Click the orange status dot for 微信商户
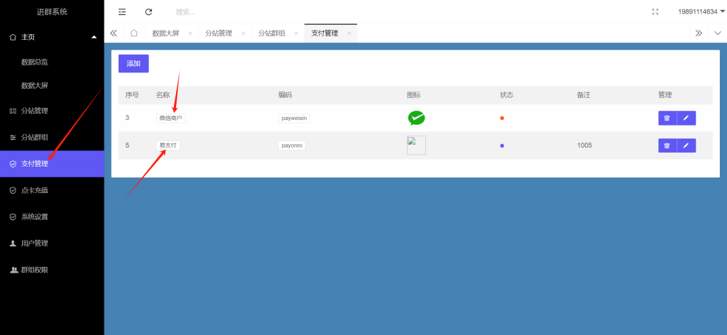This screenshot has height=335, width=727. click(502, 118)
